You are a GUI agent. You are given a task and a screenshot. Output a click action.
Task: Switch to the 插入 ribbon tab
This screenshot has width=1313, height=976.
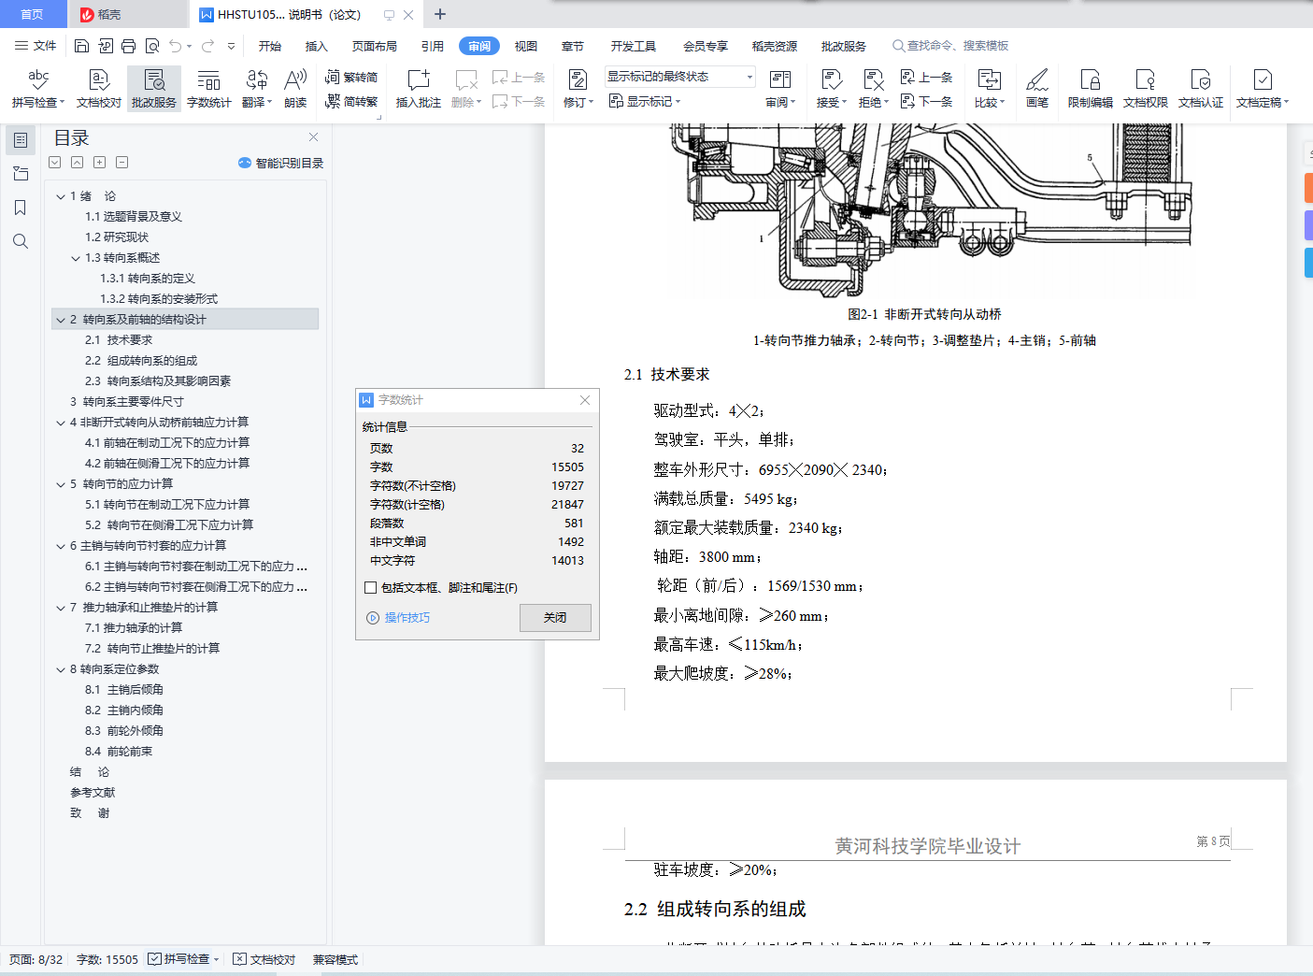[x=317, y=46]
